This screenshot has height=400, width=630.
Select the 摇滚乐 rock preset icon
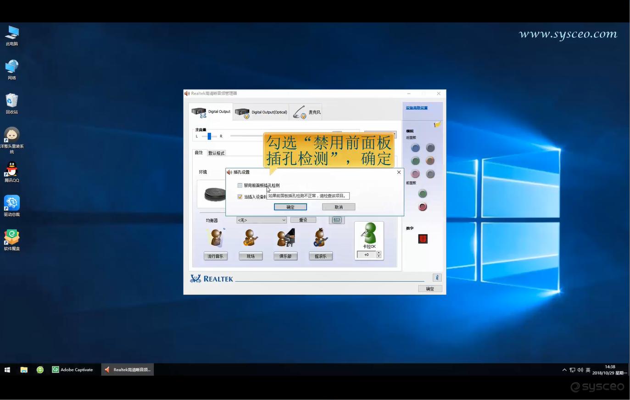point(320,237)
